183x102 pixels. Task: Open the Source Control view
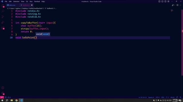[x=3, y=17]
